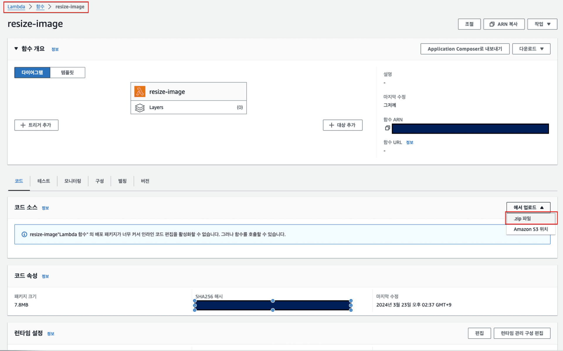Click the info icon in notification banner

24,234
